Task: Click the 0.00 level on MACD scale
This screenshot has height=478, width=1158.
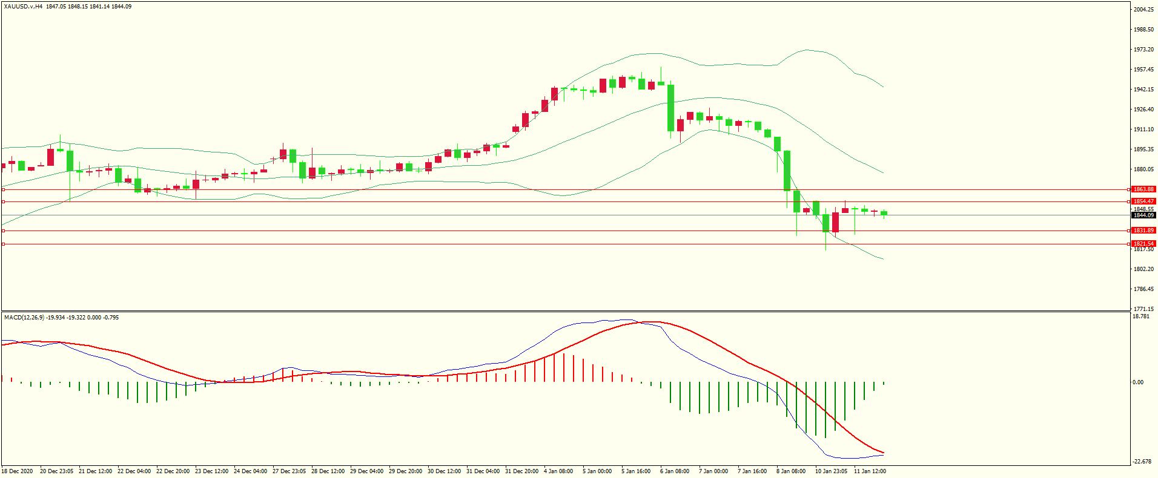Action: pyautogui.click(x=1138, y=382)
